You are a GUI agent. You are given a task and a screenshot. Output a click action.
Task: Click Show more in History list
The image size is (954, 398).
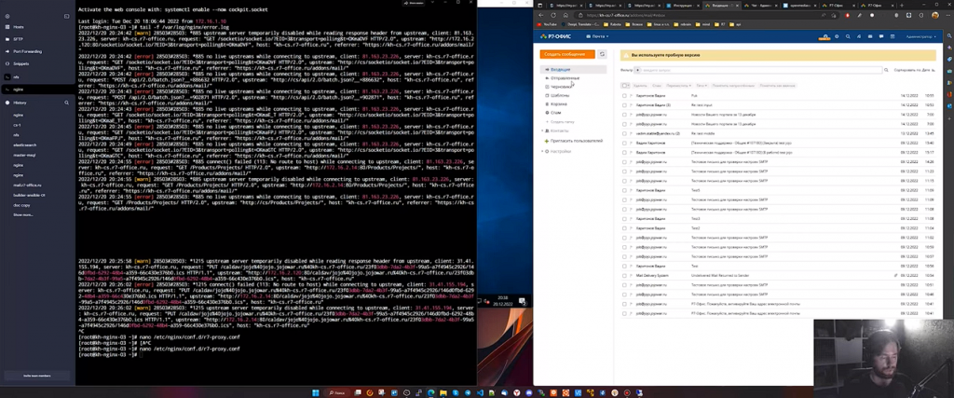(23, 214)
